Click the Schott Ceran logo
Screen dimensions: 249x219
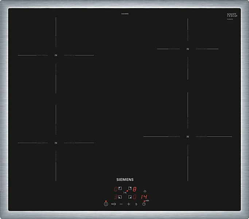(232, 15)
